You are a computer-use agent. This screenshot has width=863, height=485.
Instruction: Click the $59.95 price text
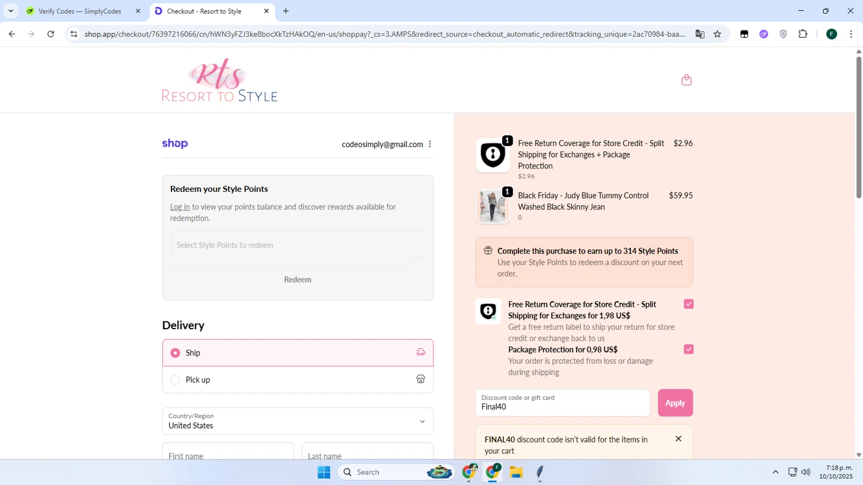681,195
